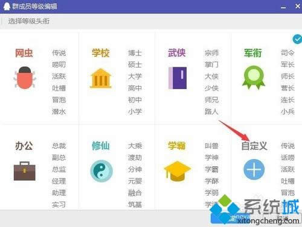Click 话唠 in the 自定义 list
This screenshot has height=227, width=302.
pyautogui.click(x=288, y=158)
